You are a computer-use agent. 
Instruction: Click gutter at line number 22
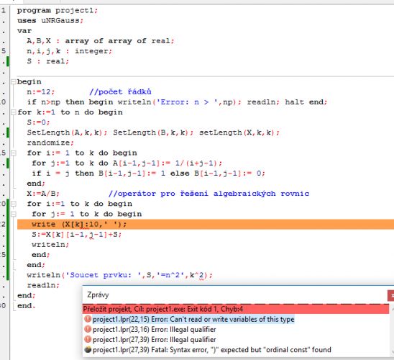click(3, 224)
